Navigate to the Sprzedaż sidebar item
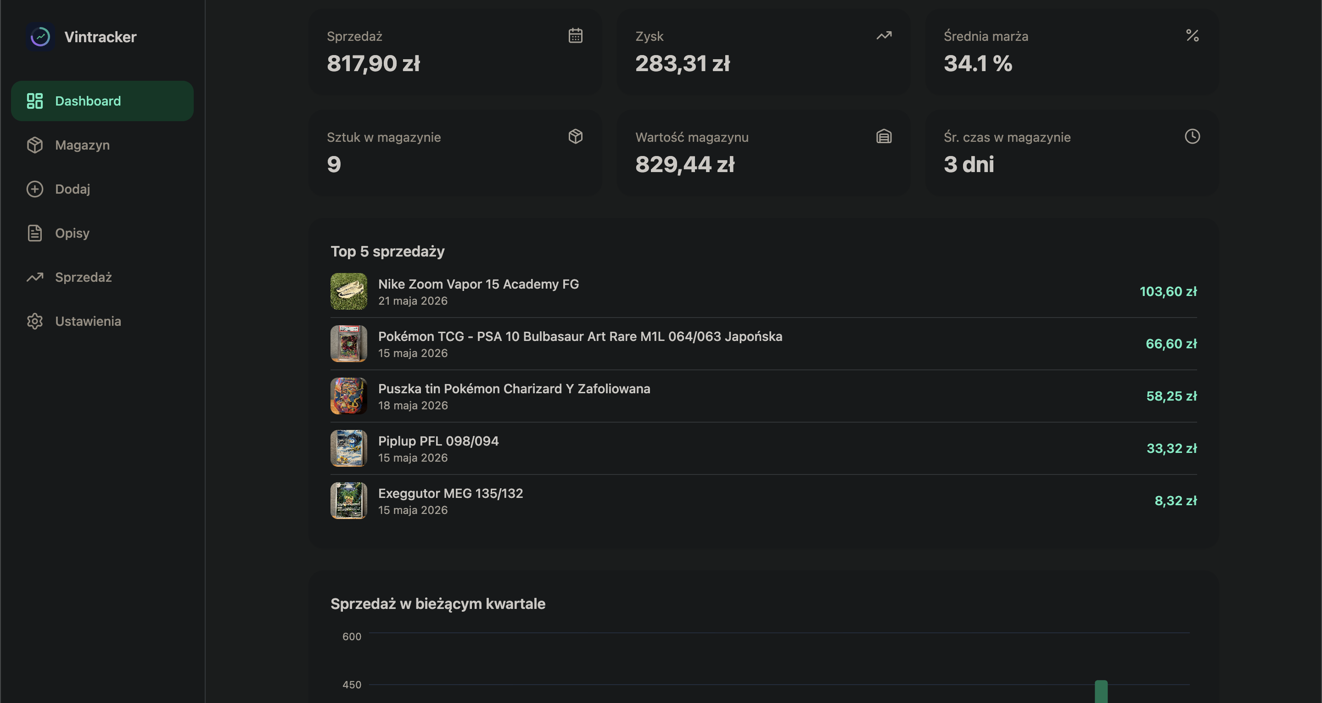Viewport: 1322px width, 703px height. [102, 277]
